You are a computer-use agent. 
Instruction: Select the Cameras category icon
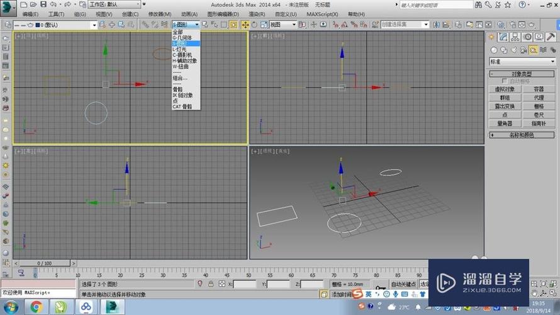pyautogui.click(x=524, y=50)
